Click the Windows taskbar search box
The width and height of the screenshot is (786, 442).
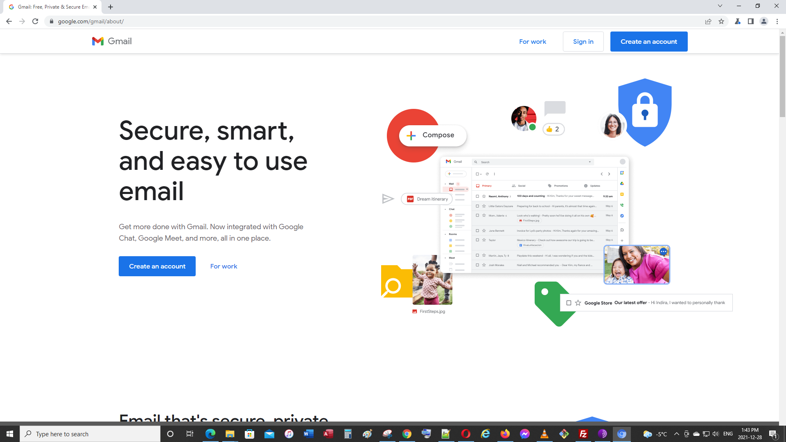(x=90, y=434)
